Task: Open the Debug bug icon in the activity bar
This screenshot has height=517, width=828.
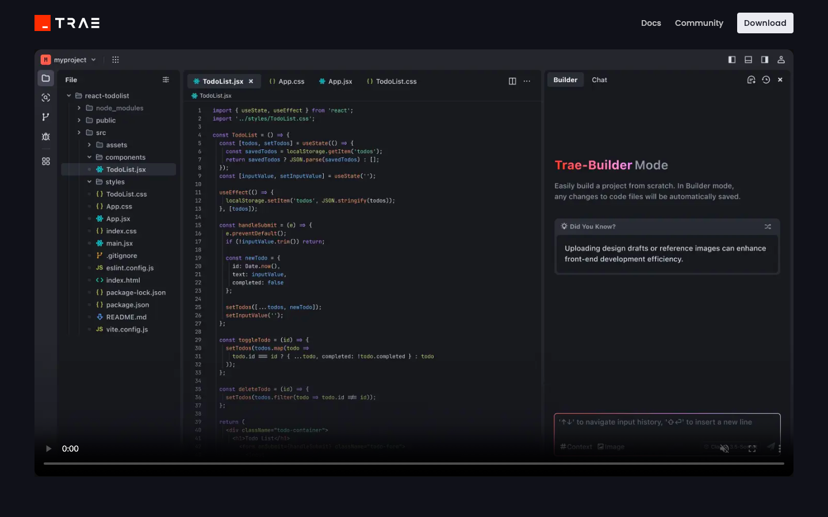Action: pos(46,137)
